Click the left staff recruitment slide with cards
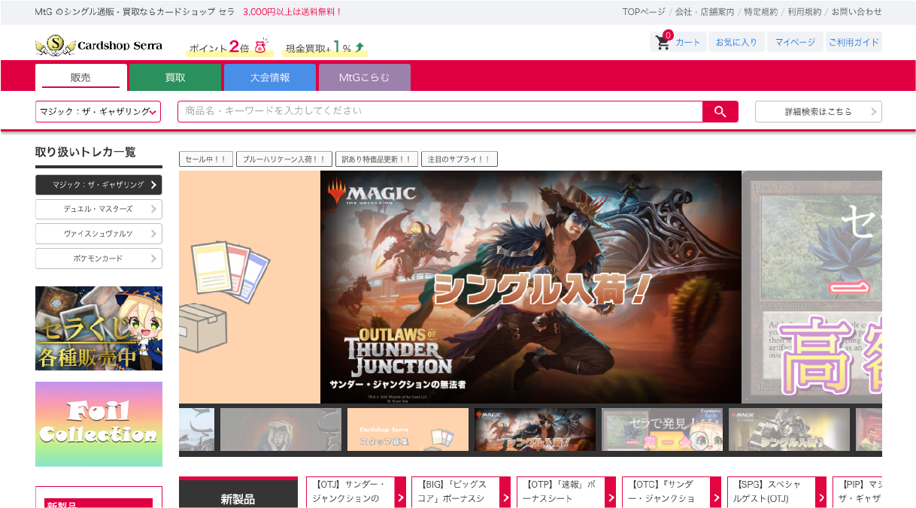This screenshot has width=916, height=508. pos(250,287)
